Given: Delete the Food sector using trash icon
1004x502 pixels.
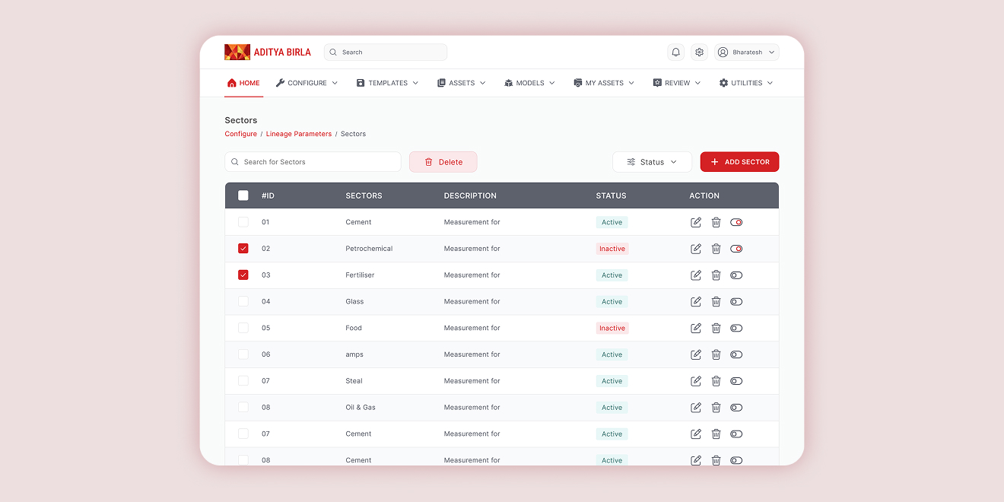Looking at the screenshot, I should (x=716, y=329).
